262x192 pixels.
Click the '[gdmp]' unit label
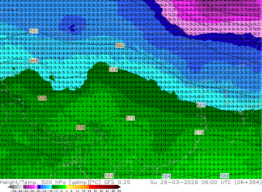(79, 182)
